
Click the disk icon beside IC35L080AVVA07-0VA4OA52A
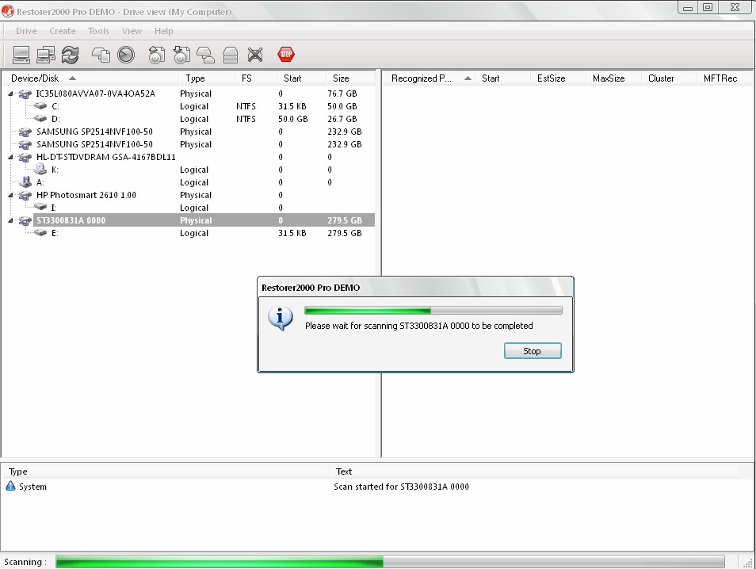coord(25,94)
